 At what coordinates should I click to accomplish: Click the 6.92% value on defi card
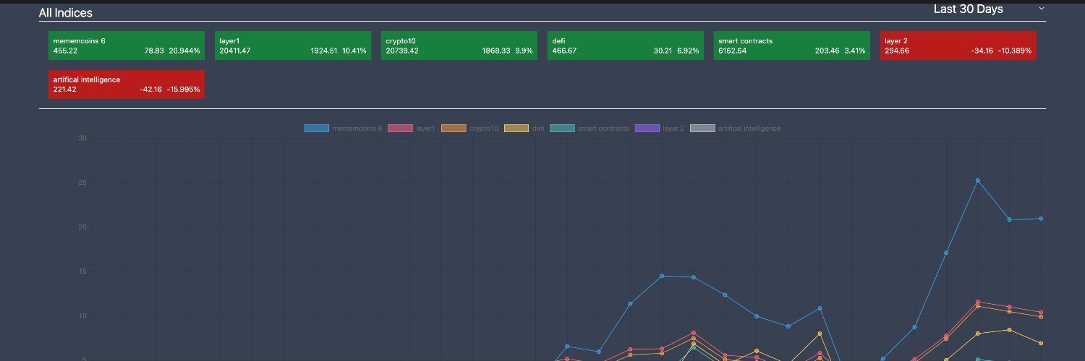point(688,51)
